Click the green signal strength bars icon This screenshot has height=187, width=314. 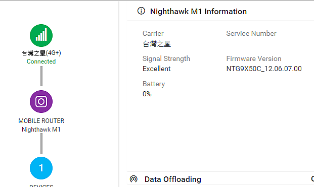41,35
